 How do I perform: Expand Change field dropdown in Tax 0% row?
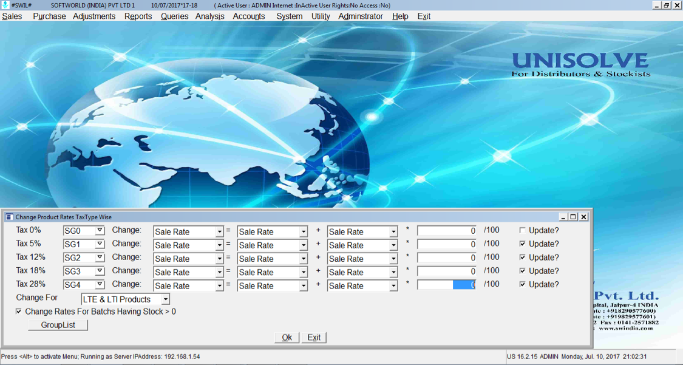pyautogui.click(x=220, y=232)
